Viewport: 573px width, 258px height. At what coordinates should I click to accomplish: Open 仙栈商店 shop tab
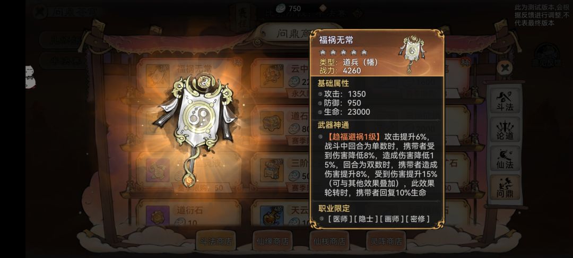coord(329,241)
